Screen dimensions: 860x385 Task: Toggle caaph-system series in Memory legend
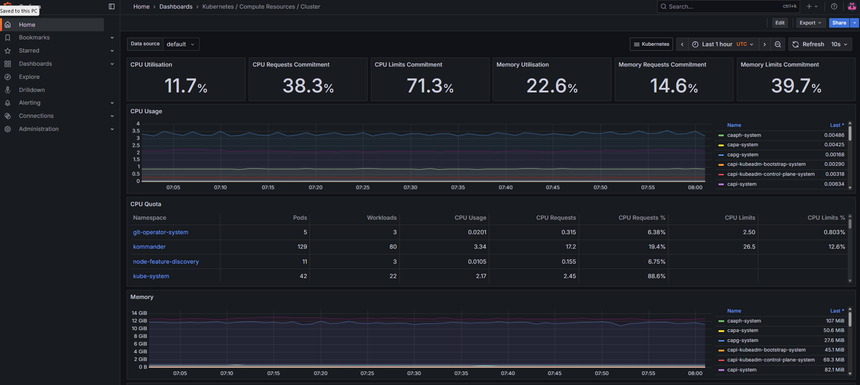click(744, 321)
